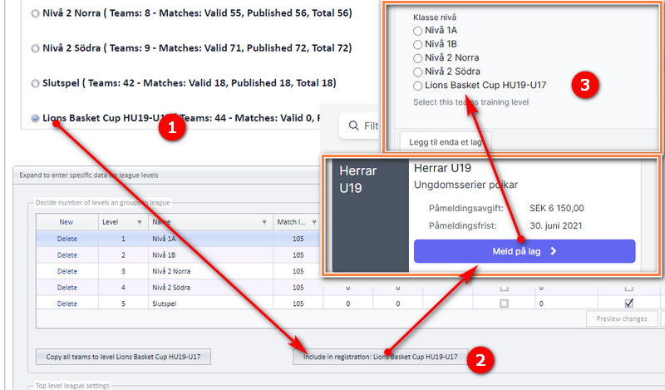Delete the Slutspel level row
Viewport: 665px width, 390px height.
point(67,304)
